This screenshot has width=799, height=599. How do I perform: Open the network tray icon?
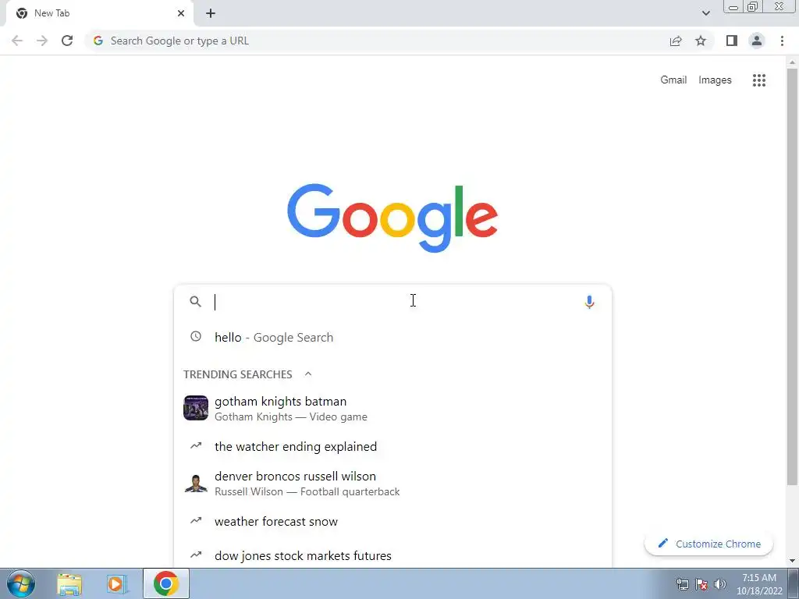[x=682, y=584]
